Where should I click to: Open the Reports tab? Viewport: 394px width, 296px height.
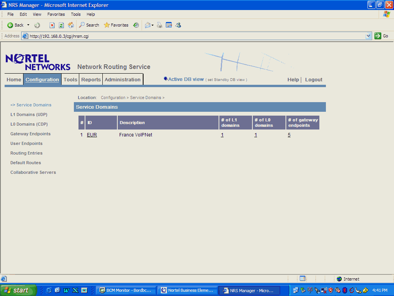(x=91, y=79)
